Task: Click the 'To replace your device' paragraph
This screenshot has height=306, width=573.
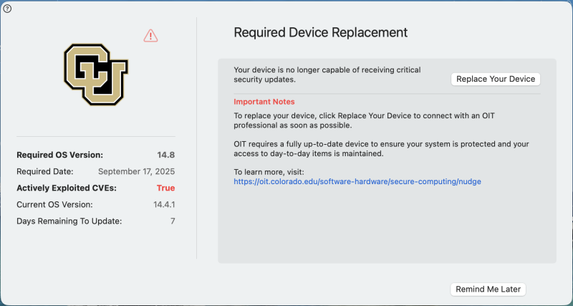Action: click(x=364, y=120)
